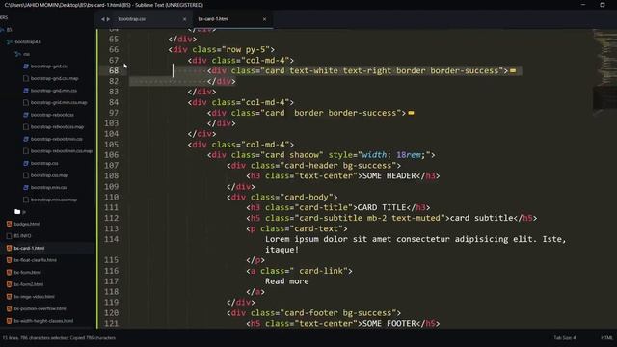Click "CARD TITLE" text on line 111
617x347 pixels.
coord(382,208)
